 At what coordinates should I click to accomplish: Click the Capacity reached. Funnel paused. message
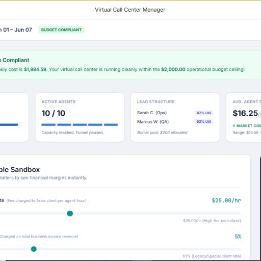coord(72,133)
